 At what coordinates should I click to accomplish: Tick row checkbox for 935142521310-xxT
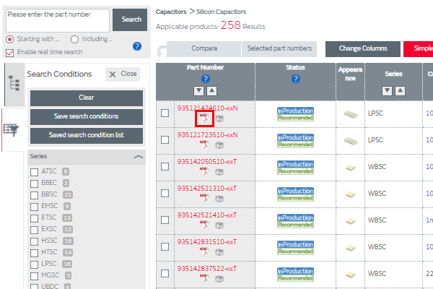tap(165, 194)
